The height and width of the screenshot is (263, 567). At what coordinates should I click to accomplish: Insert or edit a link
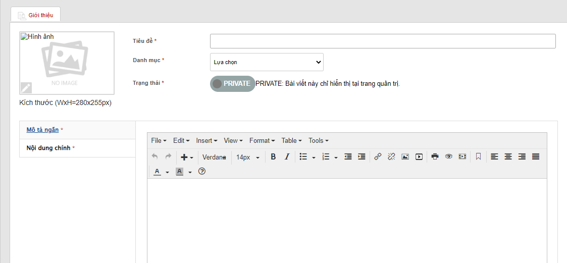[x=378, y=156]
